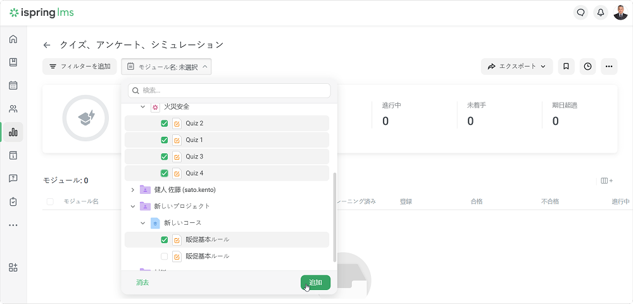Collapse the 新しいプロジェクト folder

click(x=133, y=206)
